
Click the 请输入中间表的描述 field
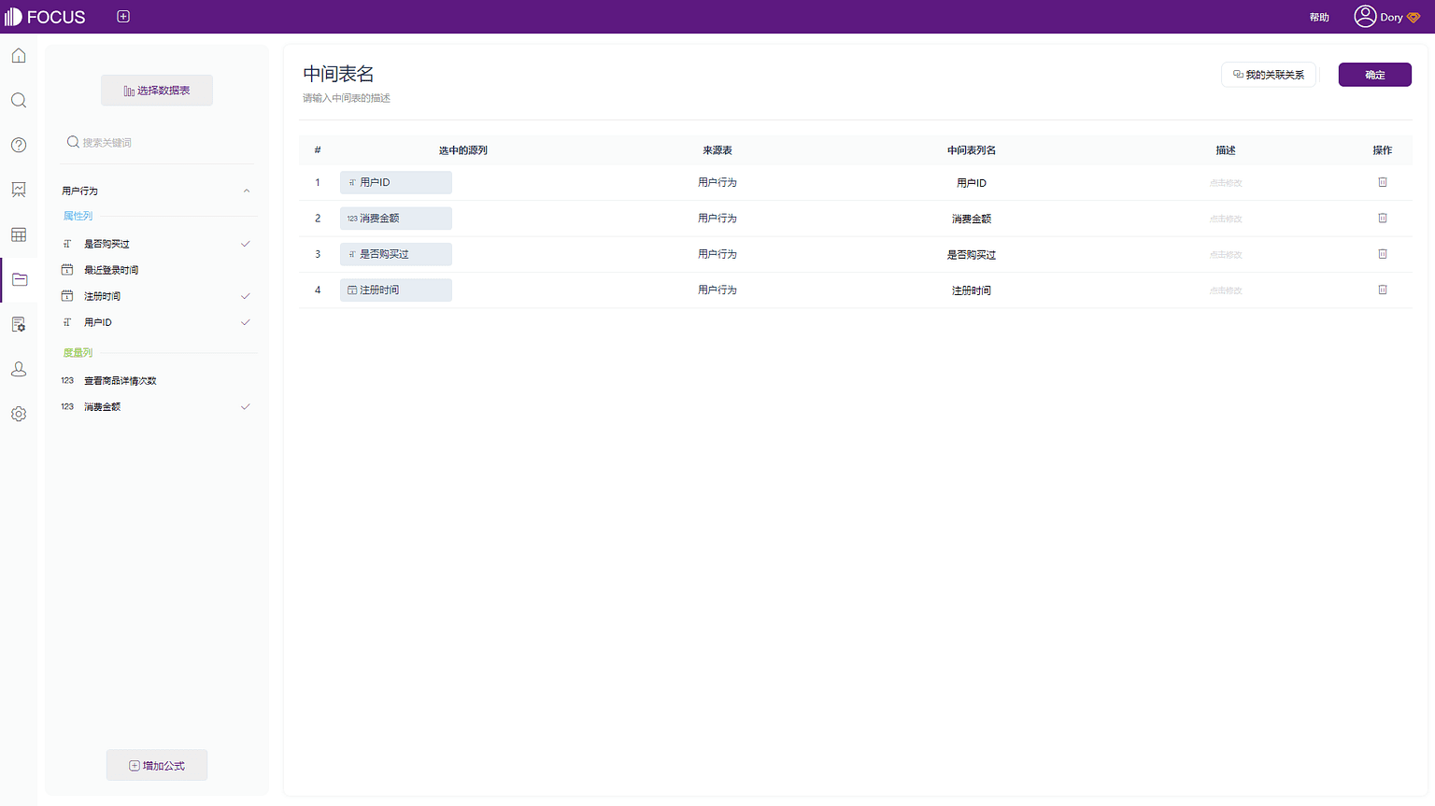[x=347, y=98]
